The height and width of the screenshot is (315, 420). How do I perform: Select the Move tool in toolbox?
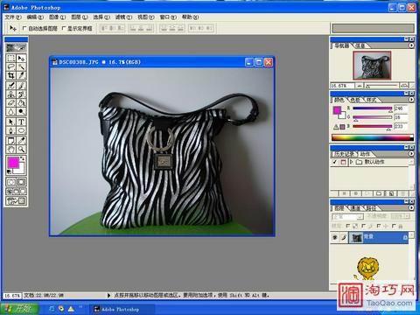21,59
